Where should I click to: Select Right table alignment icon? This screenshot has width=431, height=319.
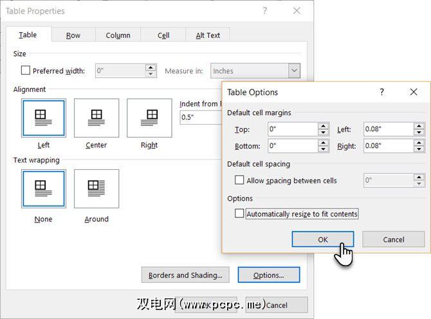pyautogui.click(x=149, y=118)
